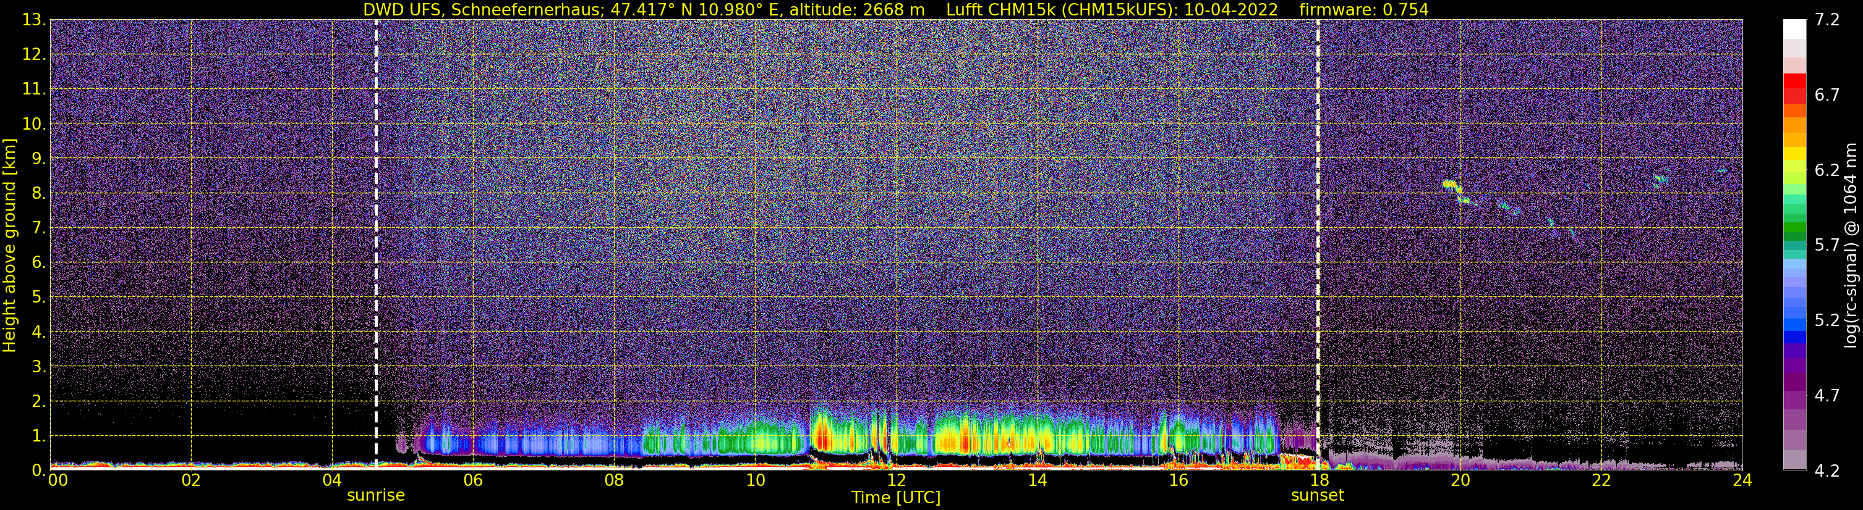Click the "6." height axis tick label
Image resolution: width=1863 pixels, height=510 pixels.
pyautogui.click(x=38, y=262)
